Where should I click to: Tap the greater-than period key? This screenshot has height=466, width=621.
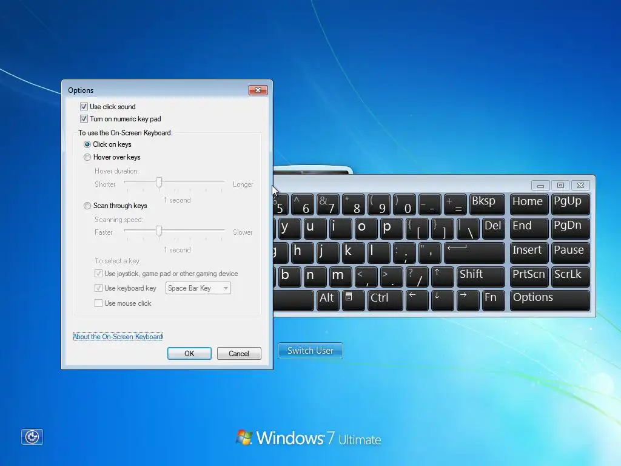click(391, 277)
